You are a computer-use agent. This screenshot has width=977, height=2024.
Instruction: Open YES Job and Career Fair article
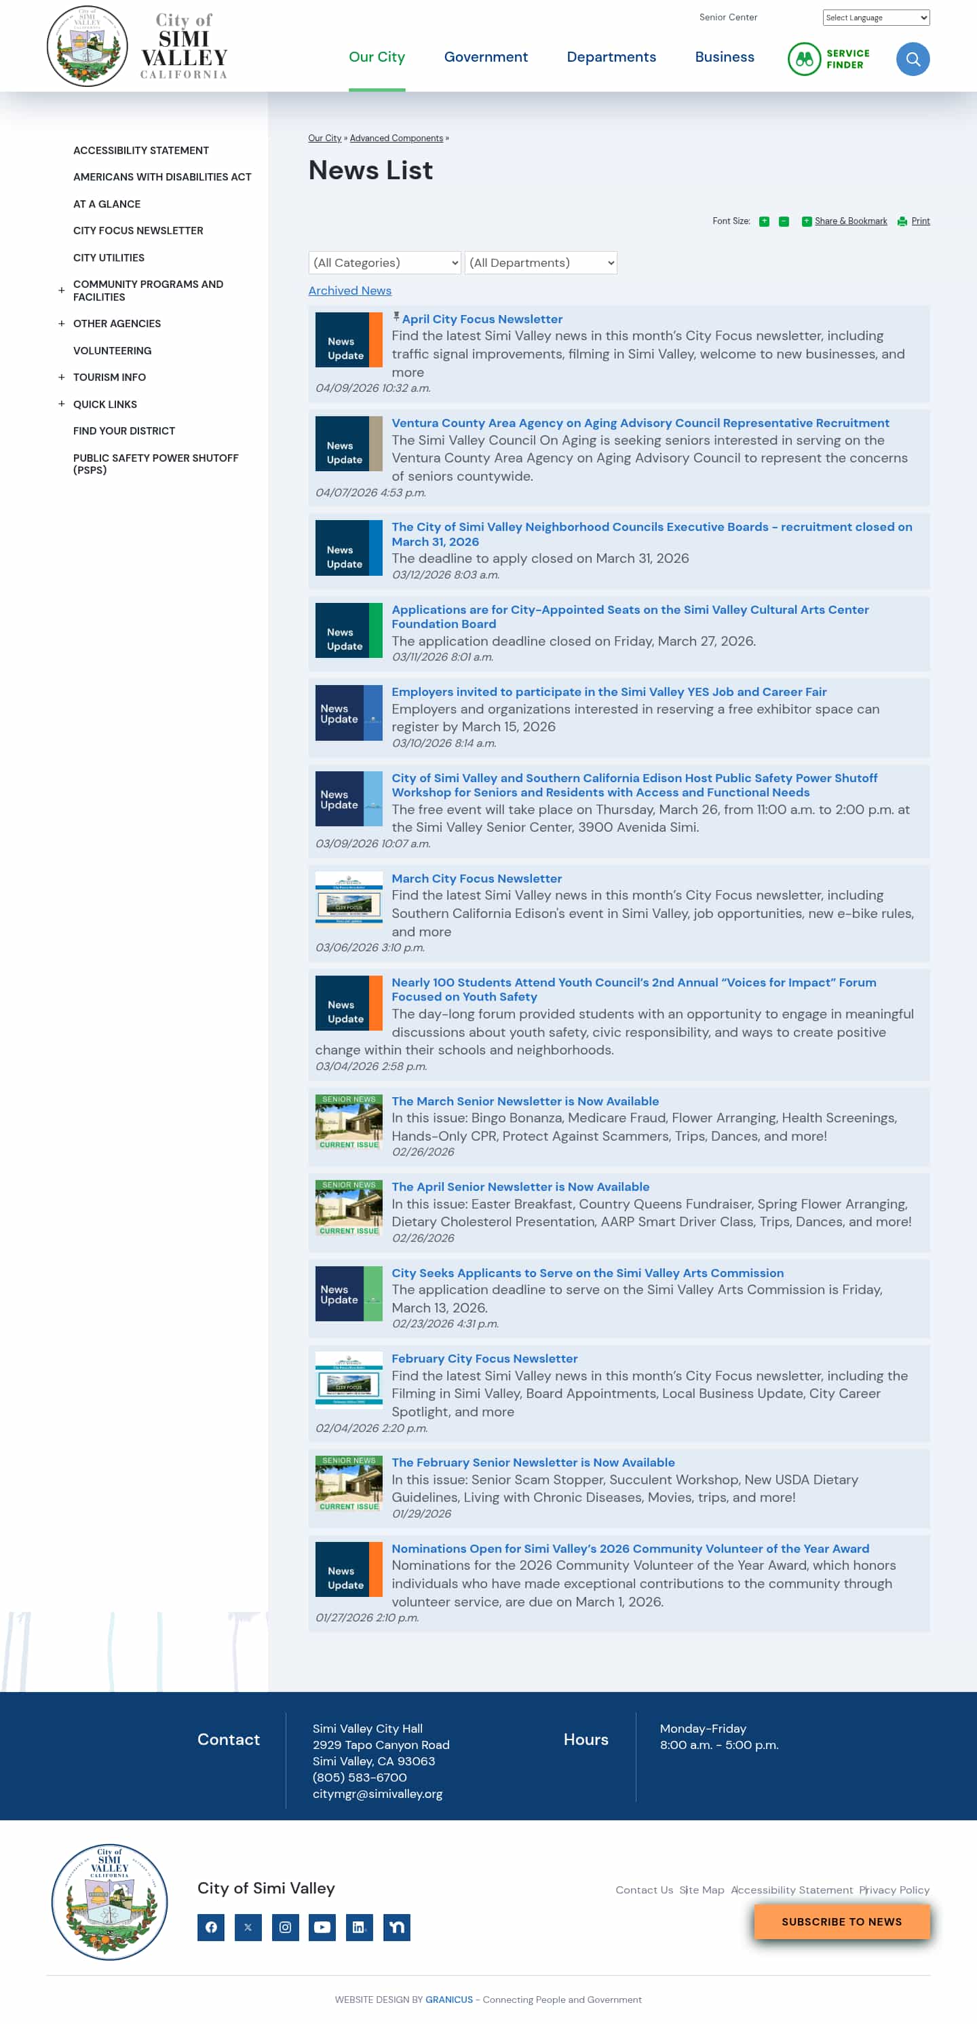tap(609, 691)
